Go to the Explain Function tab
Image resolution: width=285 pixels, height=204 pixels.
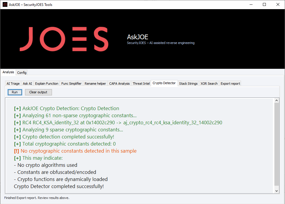click(x=47, y=84)
